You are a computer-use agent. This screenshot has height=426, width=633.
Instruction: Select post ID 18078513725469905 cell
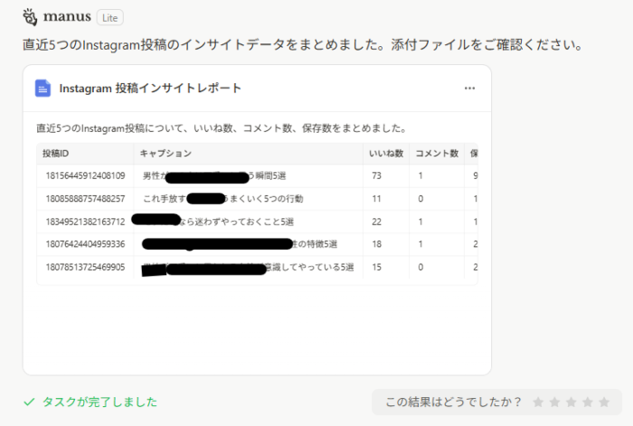pos(85,266)
